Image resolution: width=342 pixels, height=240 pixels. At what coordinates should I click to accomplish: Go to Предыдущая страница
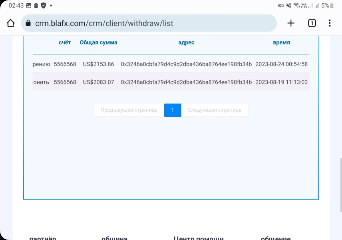pyautogui.click(x=129, y=110)
